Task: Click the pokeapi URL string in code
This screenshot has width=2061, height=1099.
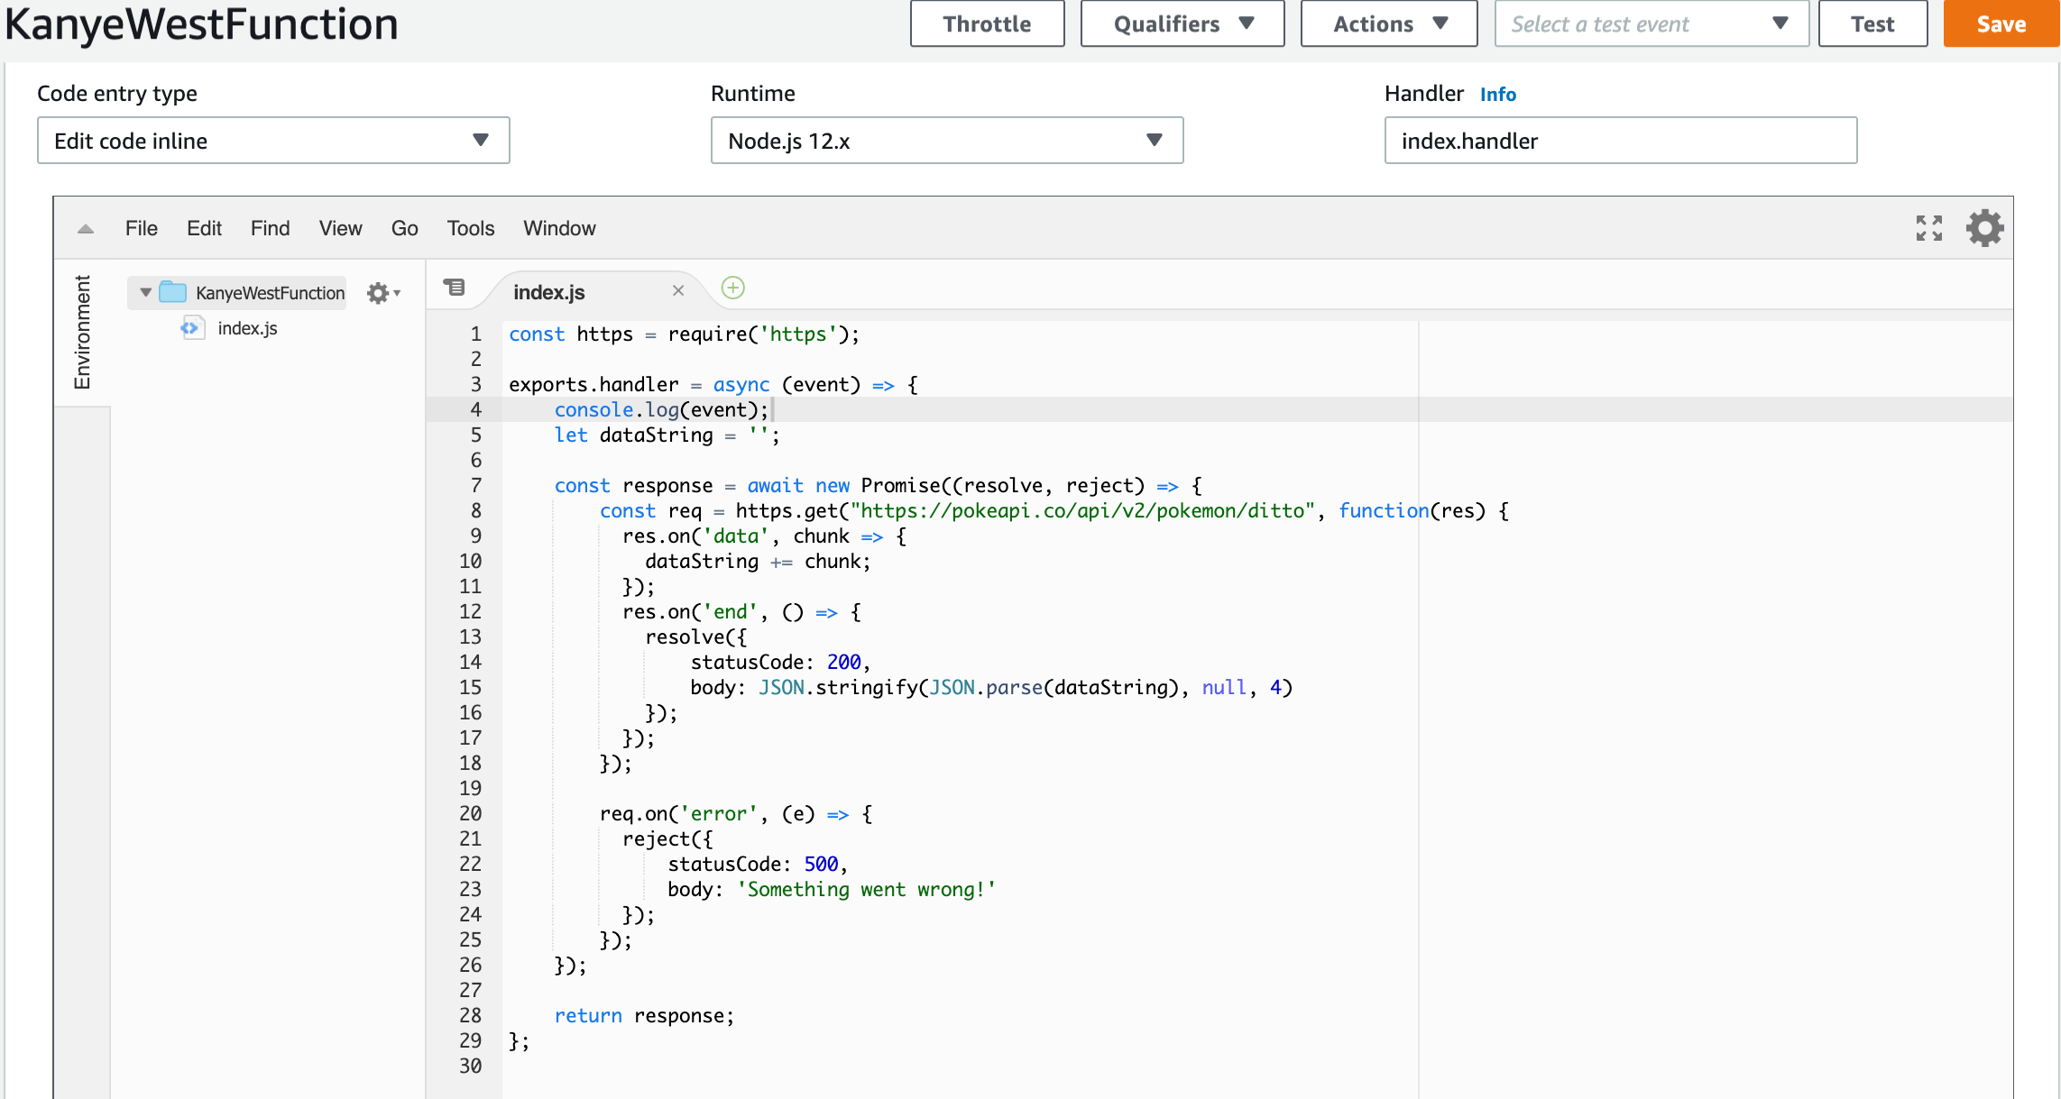Action: point(1082,511)
